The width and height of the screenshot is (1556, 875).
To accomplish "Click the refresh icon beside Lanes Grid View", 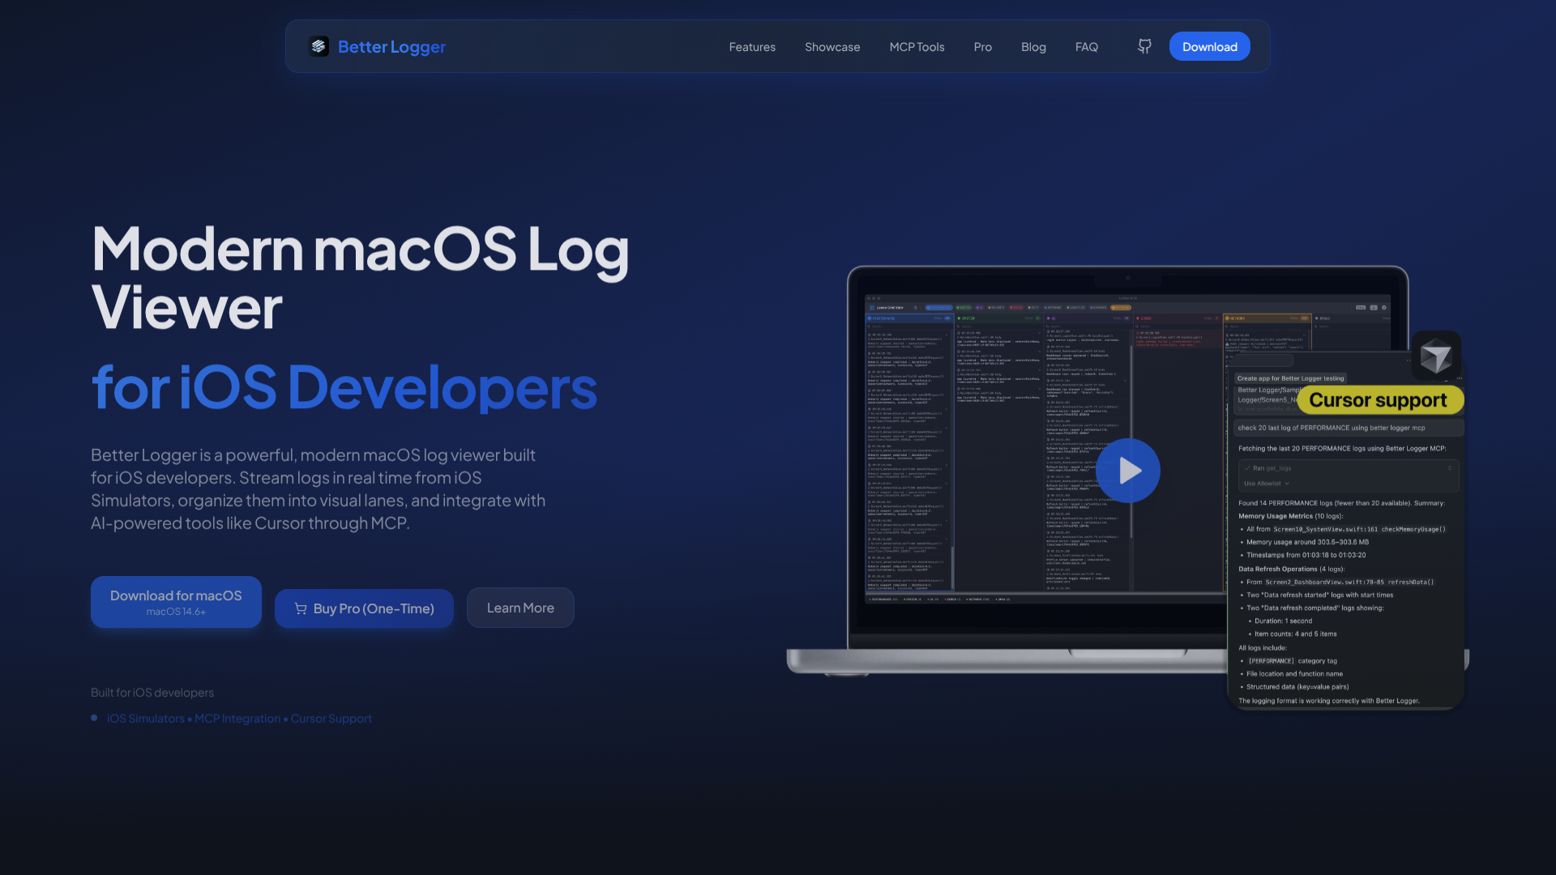I will pyautogui.click(x=915, y=308).
